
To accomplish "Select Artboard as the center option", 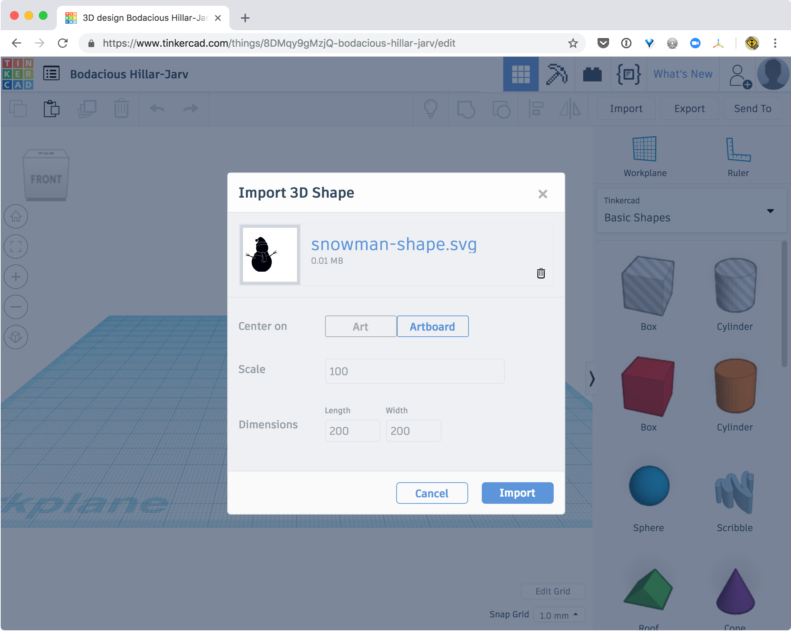I will (x=432, y=326).
